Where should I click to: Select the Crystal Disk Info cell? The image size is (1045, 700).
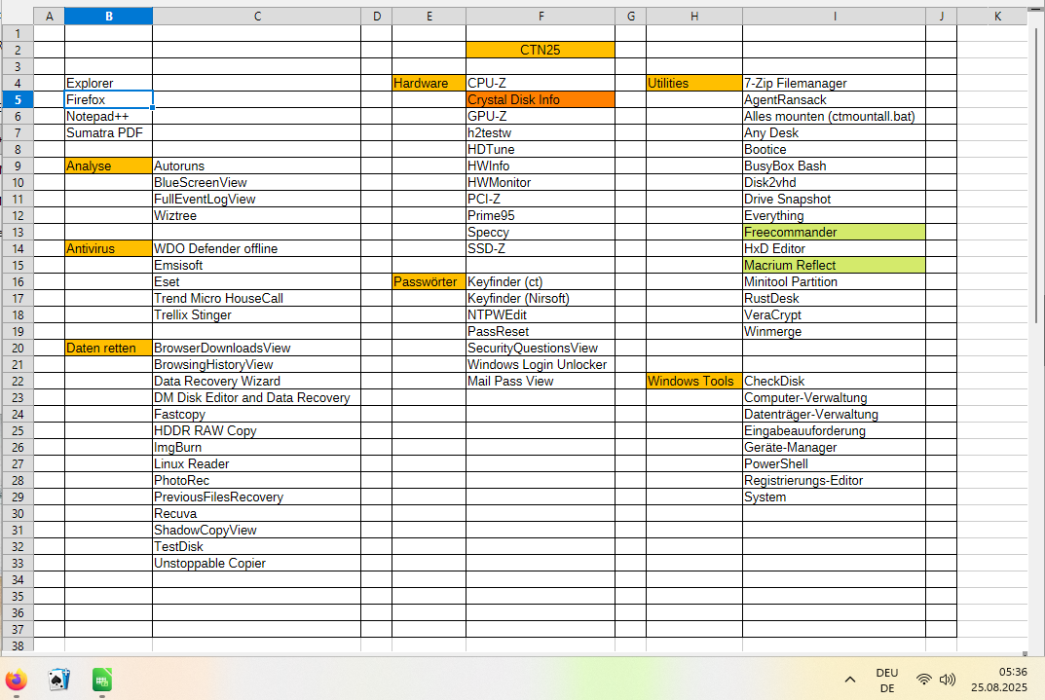[541, 100]
